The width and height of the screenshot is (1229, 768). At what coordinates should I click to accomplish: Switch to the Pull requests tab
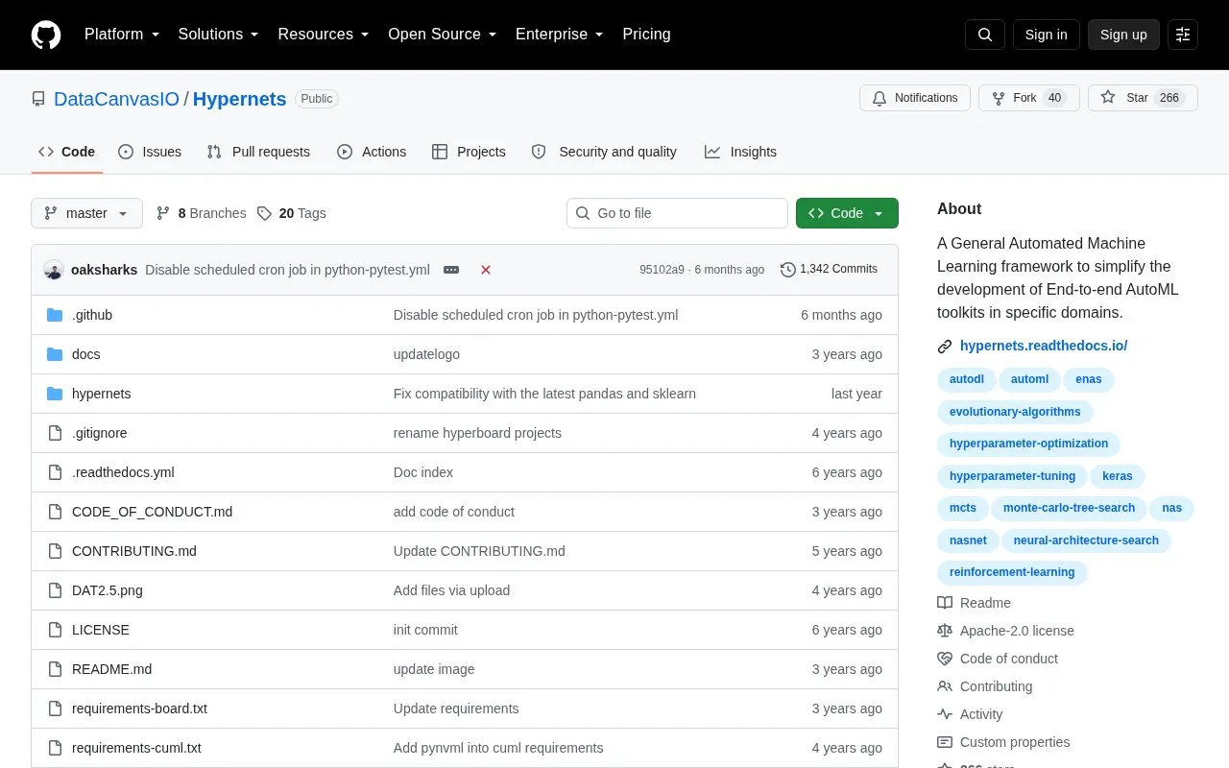258,152
